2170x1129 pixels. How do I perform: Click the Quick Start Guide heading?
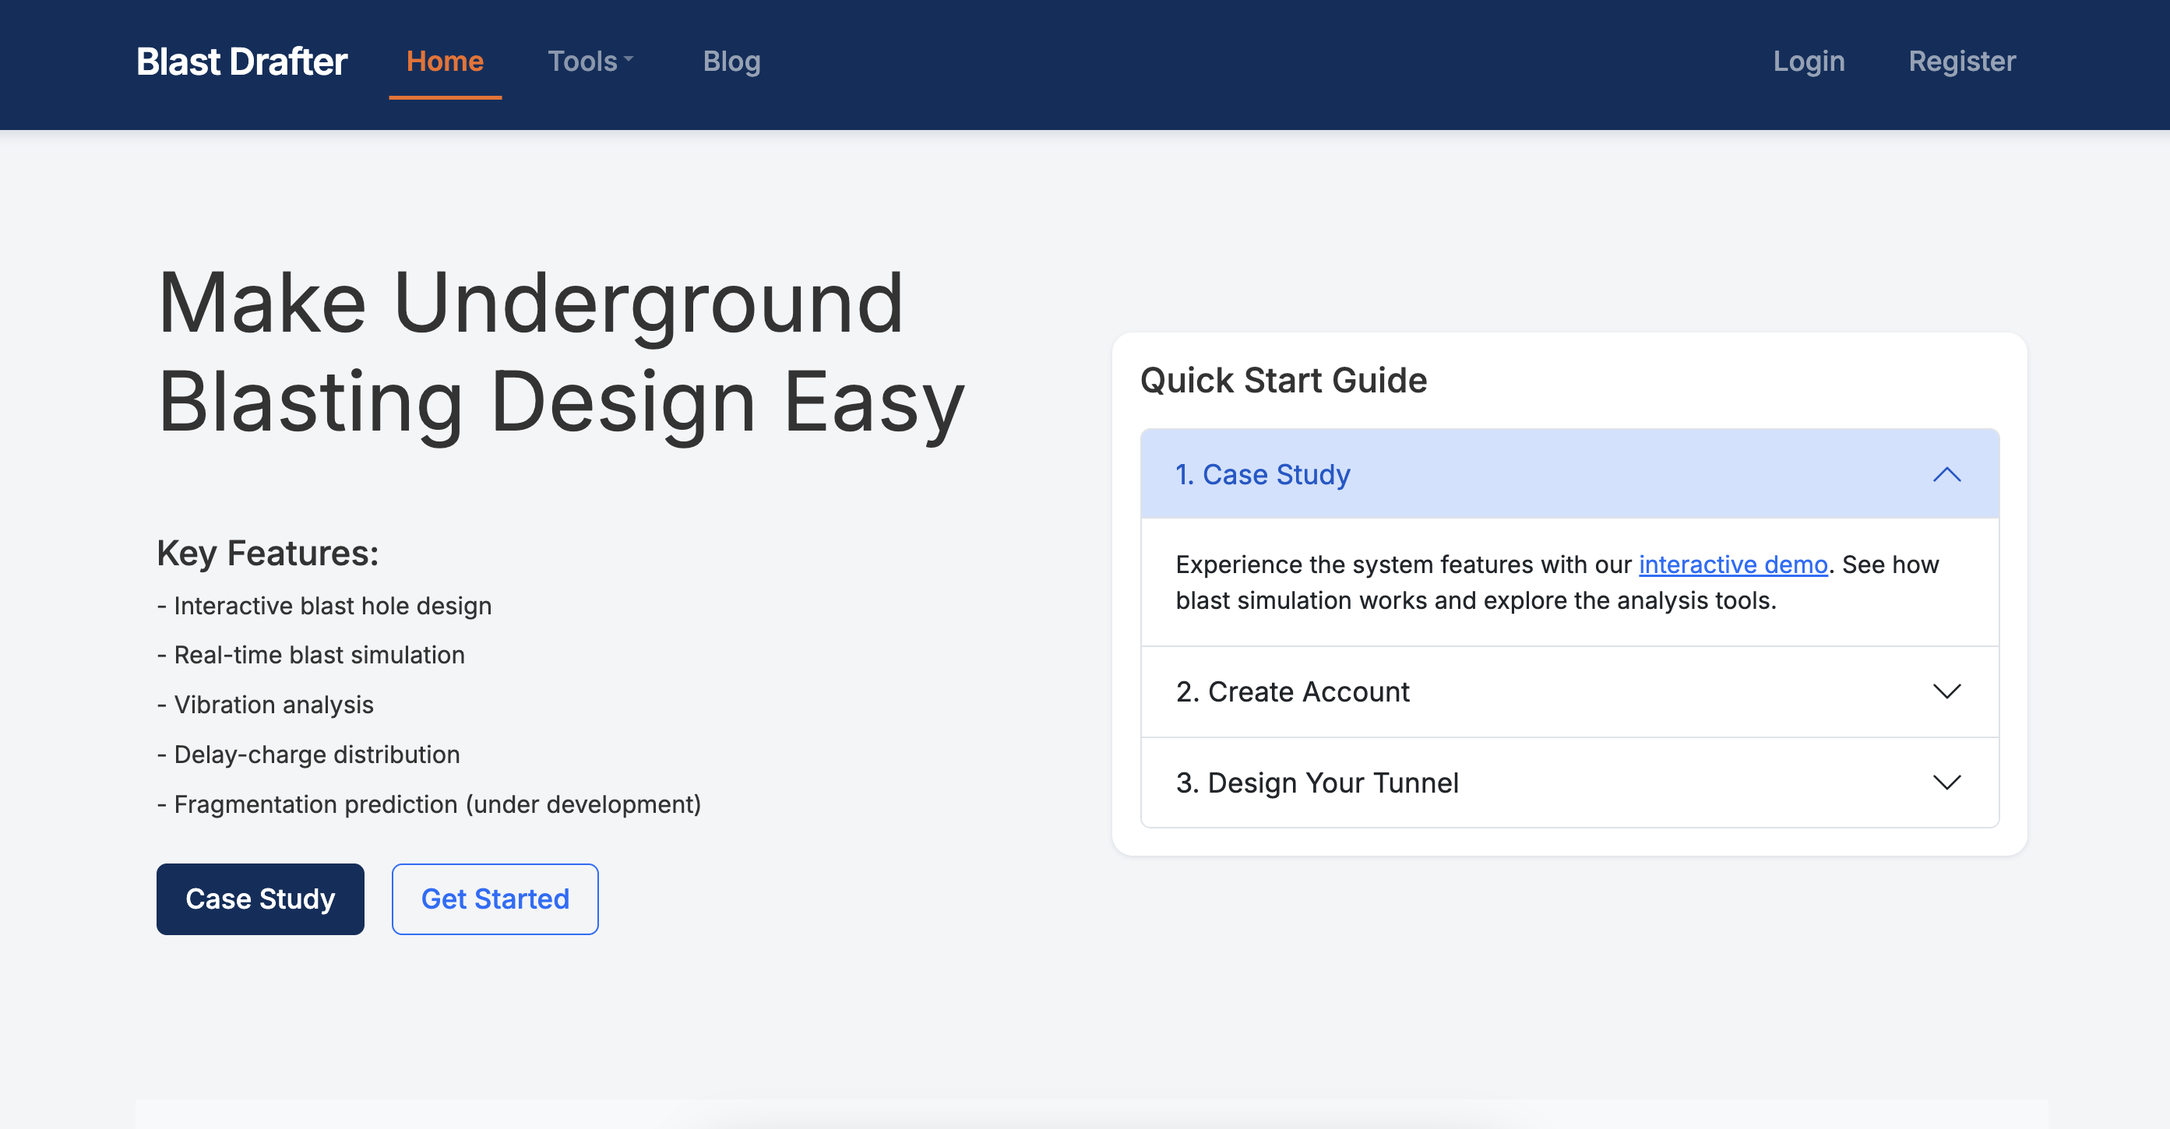click(1283, 380)
